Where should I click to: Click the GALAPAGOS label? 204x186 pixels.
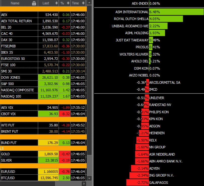(159, 183)
